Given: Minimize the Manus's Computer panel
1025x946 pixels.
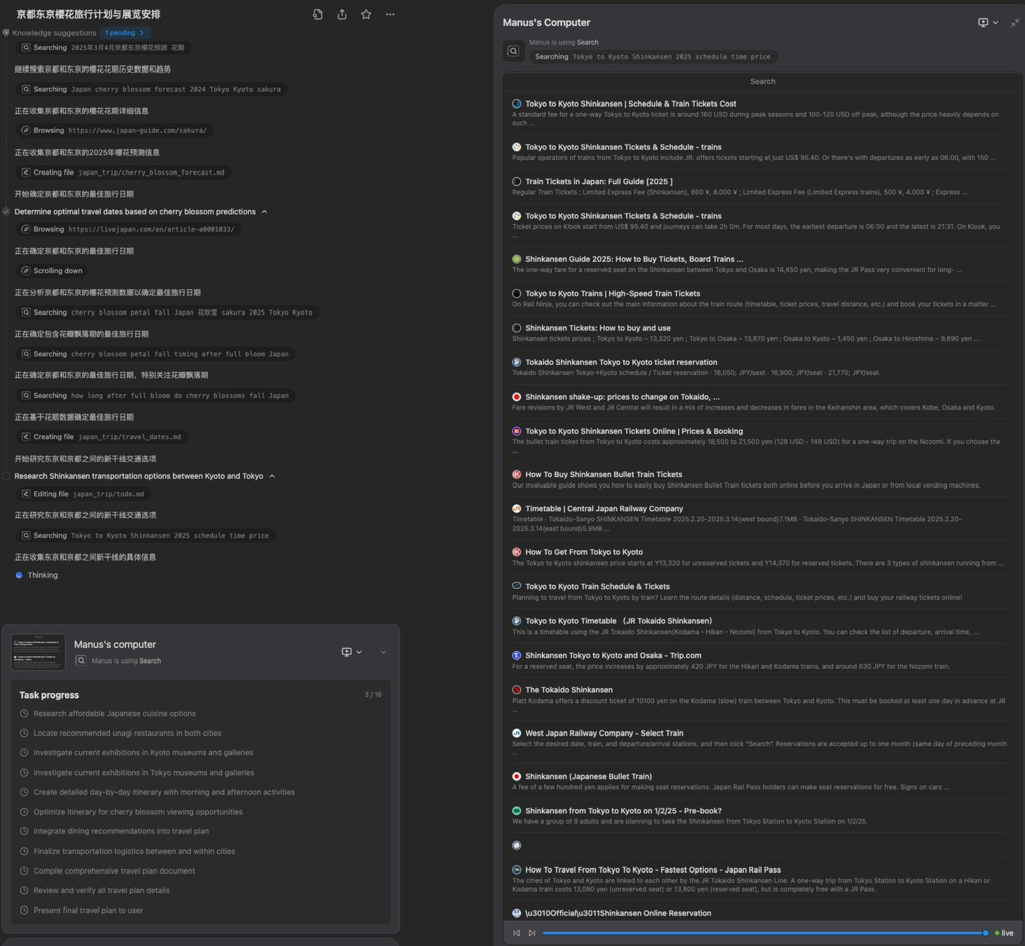Looking at the screenshot, I should pyautogui.click(x=1014, y=23).
